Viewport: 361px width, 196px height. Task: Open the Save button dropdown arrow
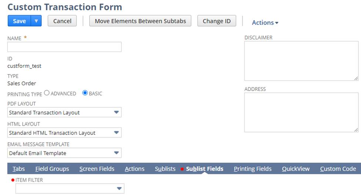(x=36, y=21)
